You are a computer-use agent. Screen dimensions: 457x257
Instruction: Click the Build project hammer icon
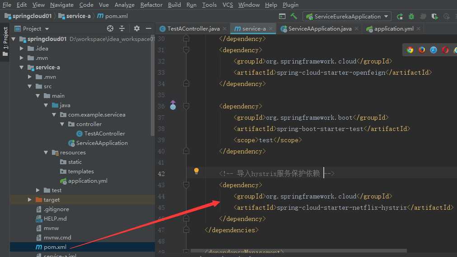tap(294, 16)
